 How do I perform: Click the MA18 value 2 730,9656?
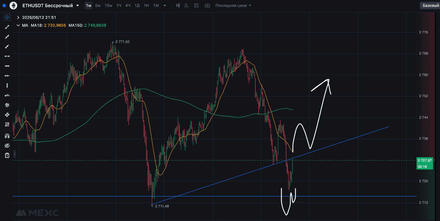[55, 25]
